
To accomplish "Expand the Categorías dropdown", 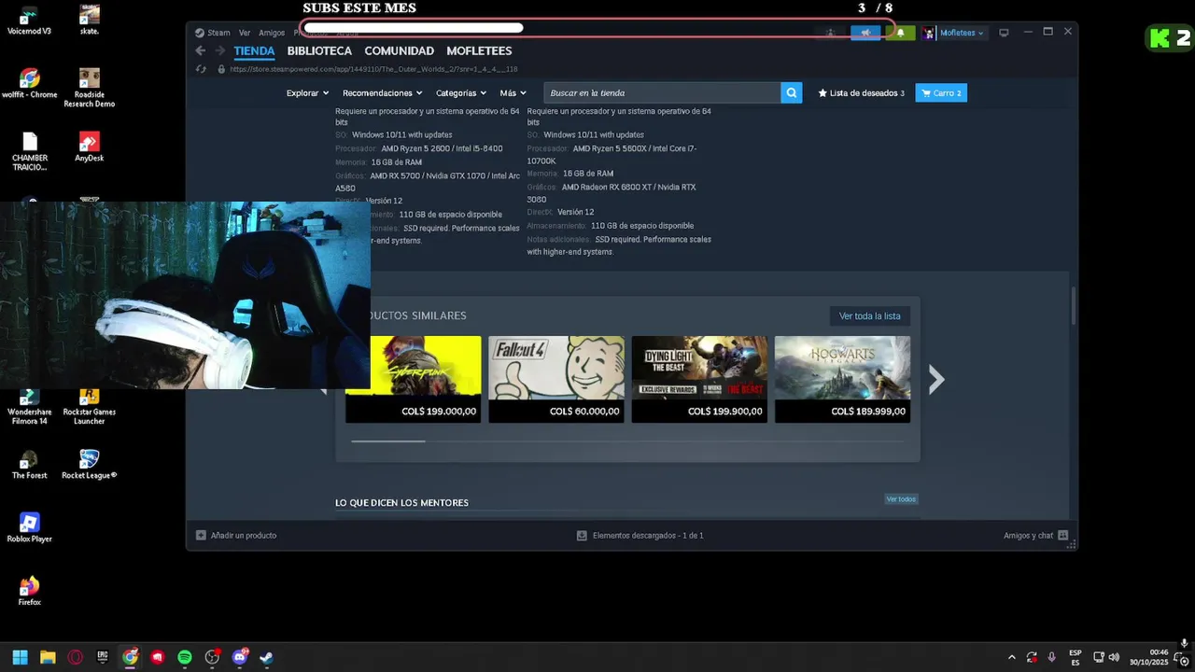I will pyautogui.click(x=461, y=92).
